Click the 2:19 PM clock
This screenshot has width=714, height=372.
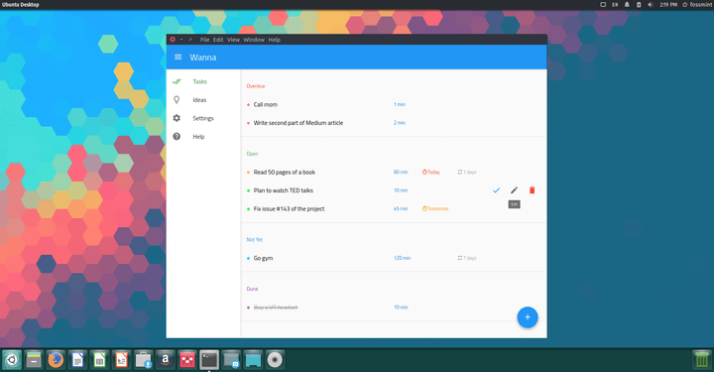click(x=668, y=5)
